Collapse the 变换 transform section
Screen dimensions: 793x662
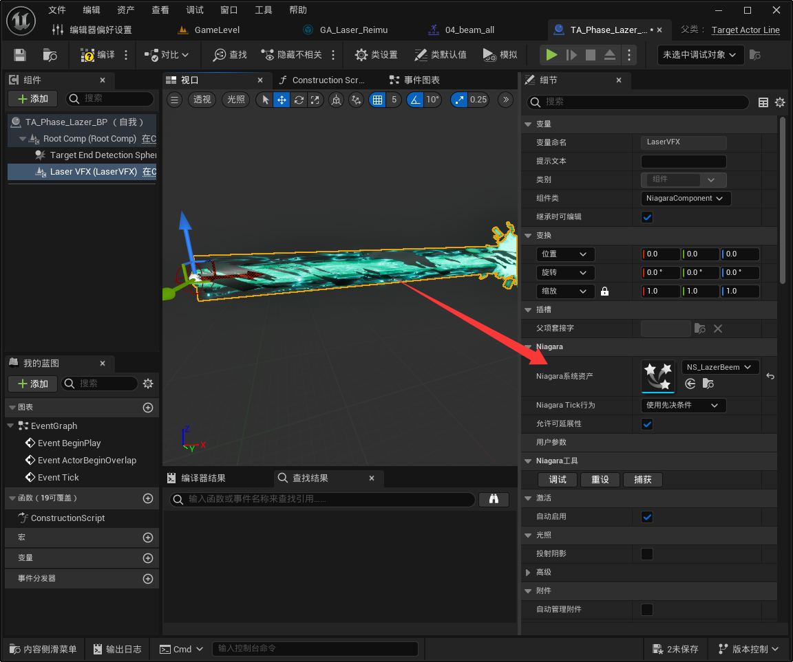coord(528,236)
